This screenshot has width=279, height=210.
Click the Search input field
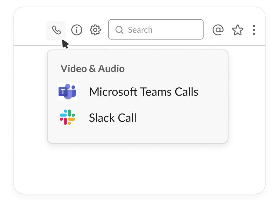tap(156, 29)
